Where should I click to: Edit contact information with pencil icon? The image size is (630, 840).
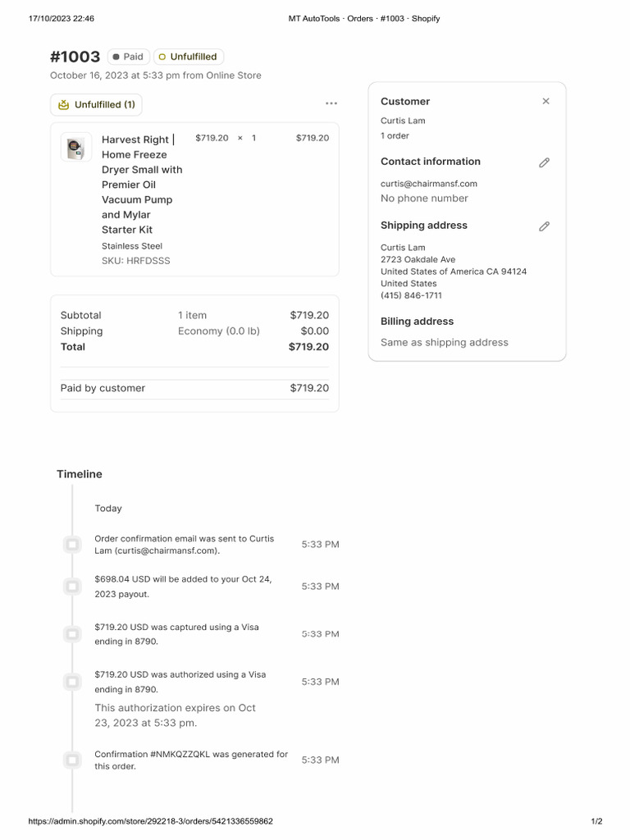point(544,162)
